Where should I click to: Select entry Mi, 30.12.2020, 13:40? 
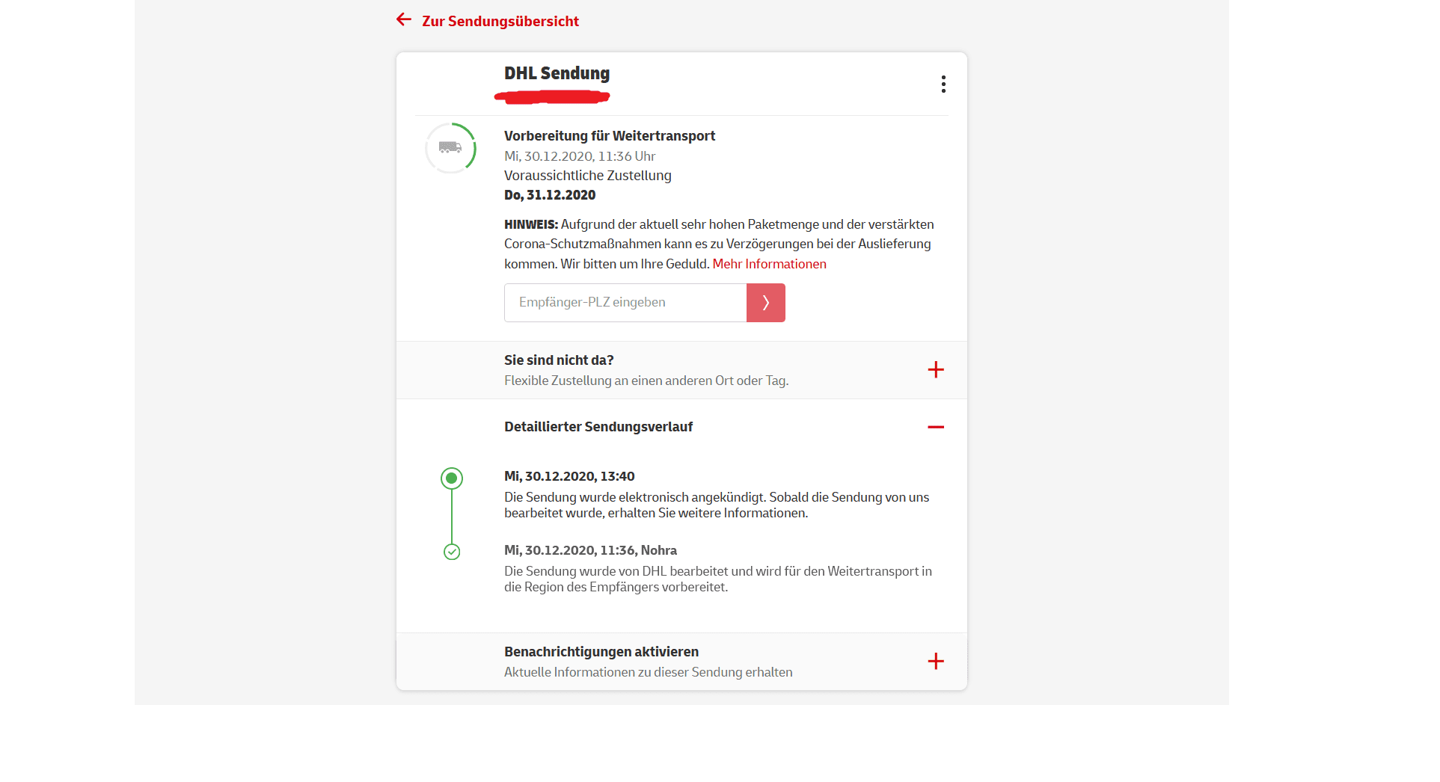click(569, 476)
